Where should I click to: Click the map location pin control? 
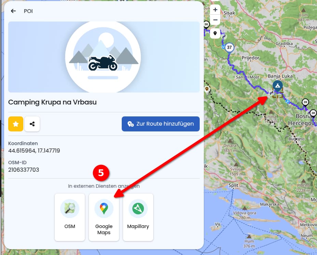pyautogui.click(x=215, y=33)
